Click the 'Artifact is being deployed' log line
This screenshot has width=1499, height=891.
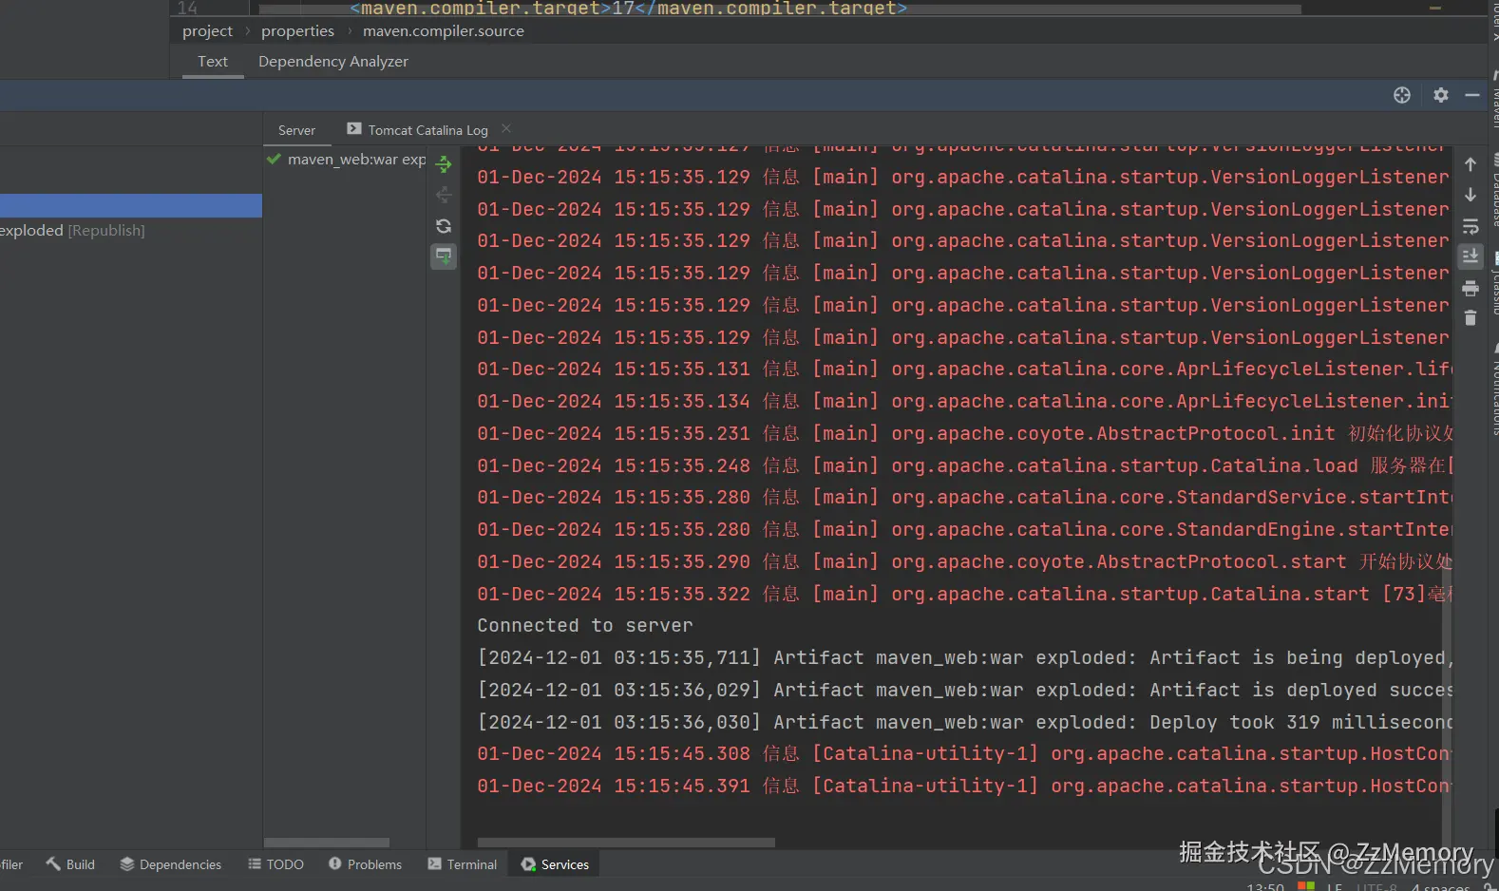963,658
